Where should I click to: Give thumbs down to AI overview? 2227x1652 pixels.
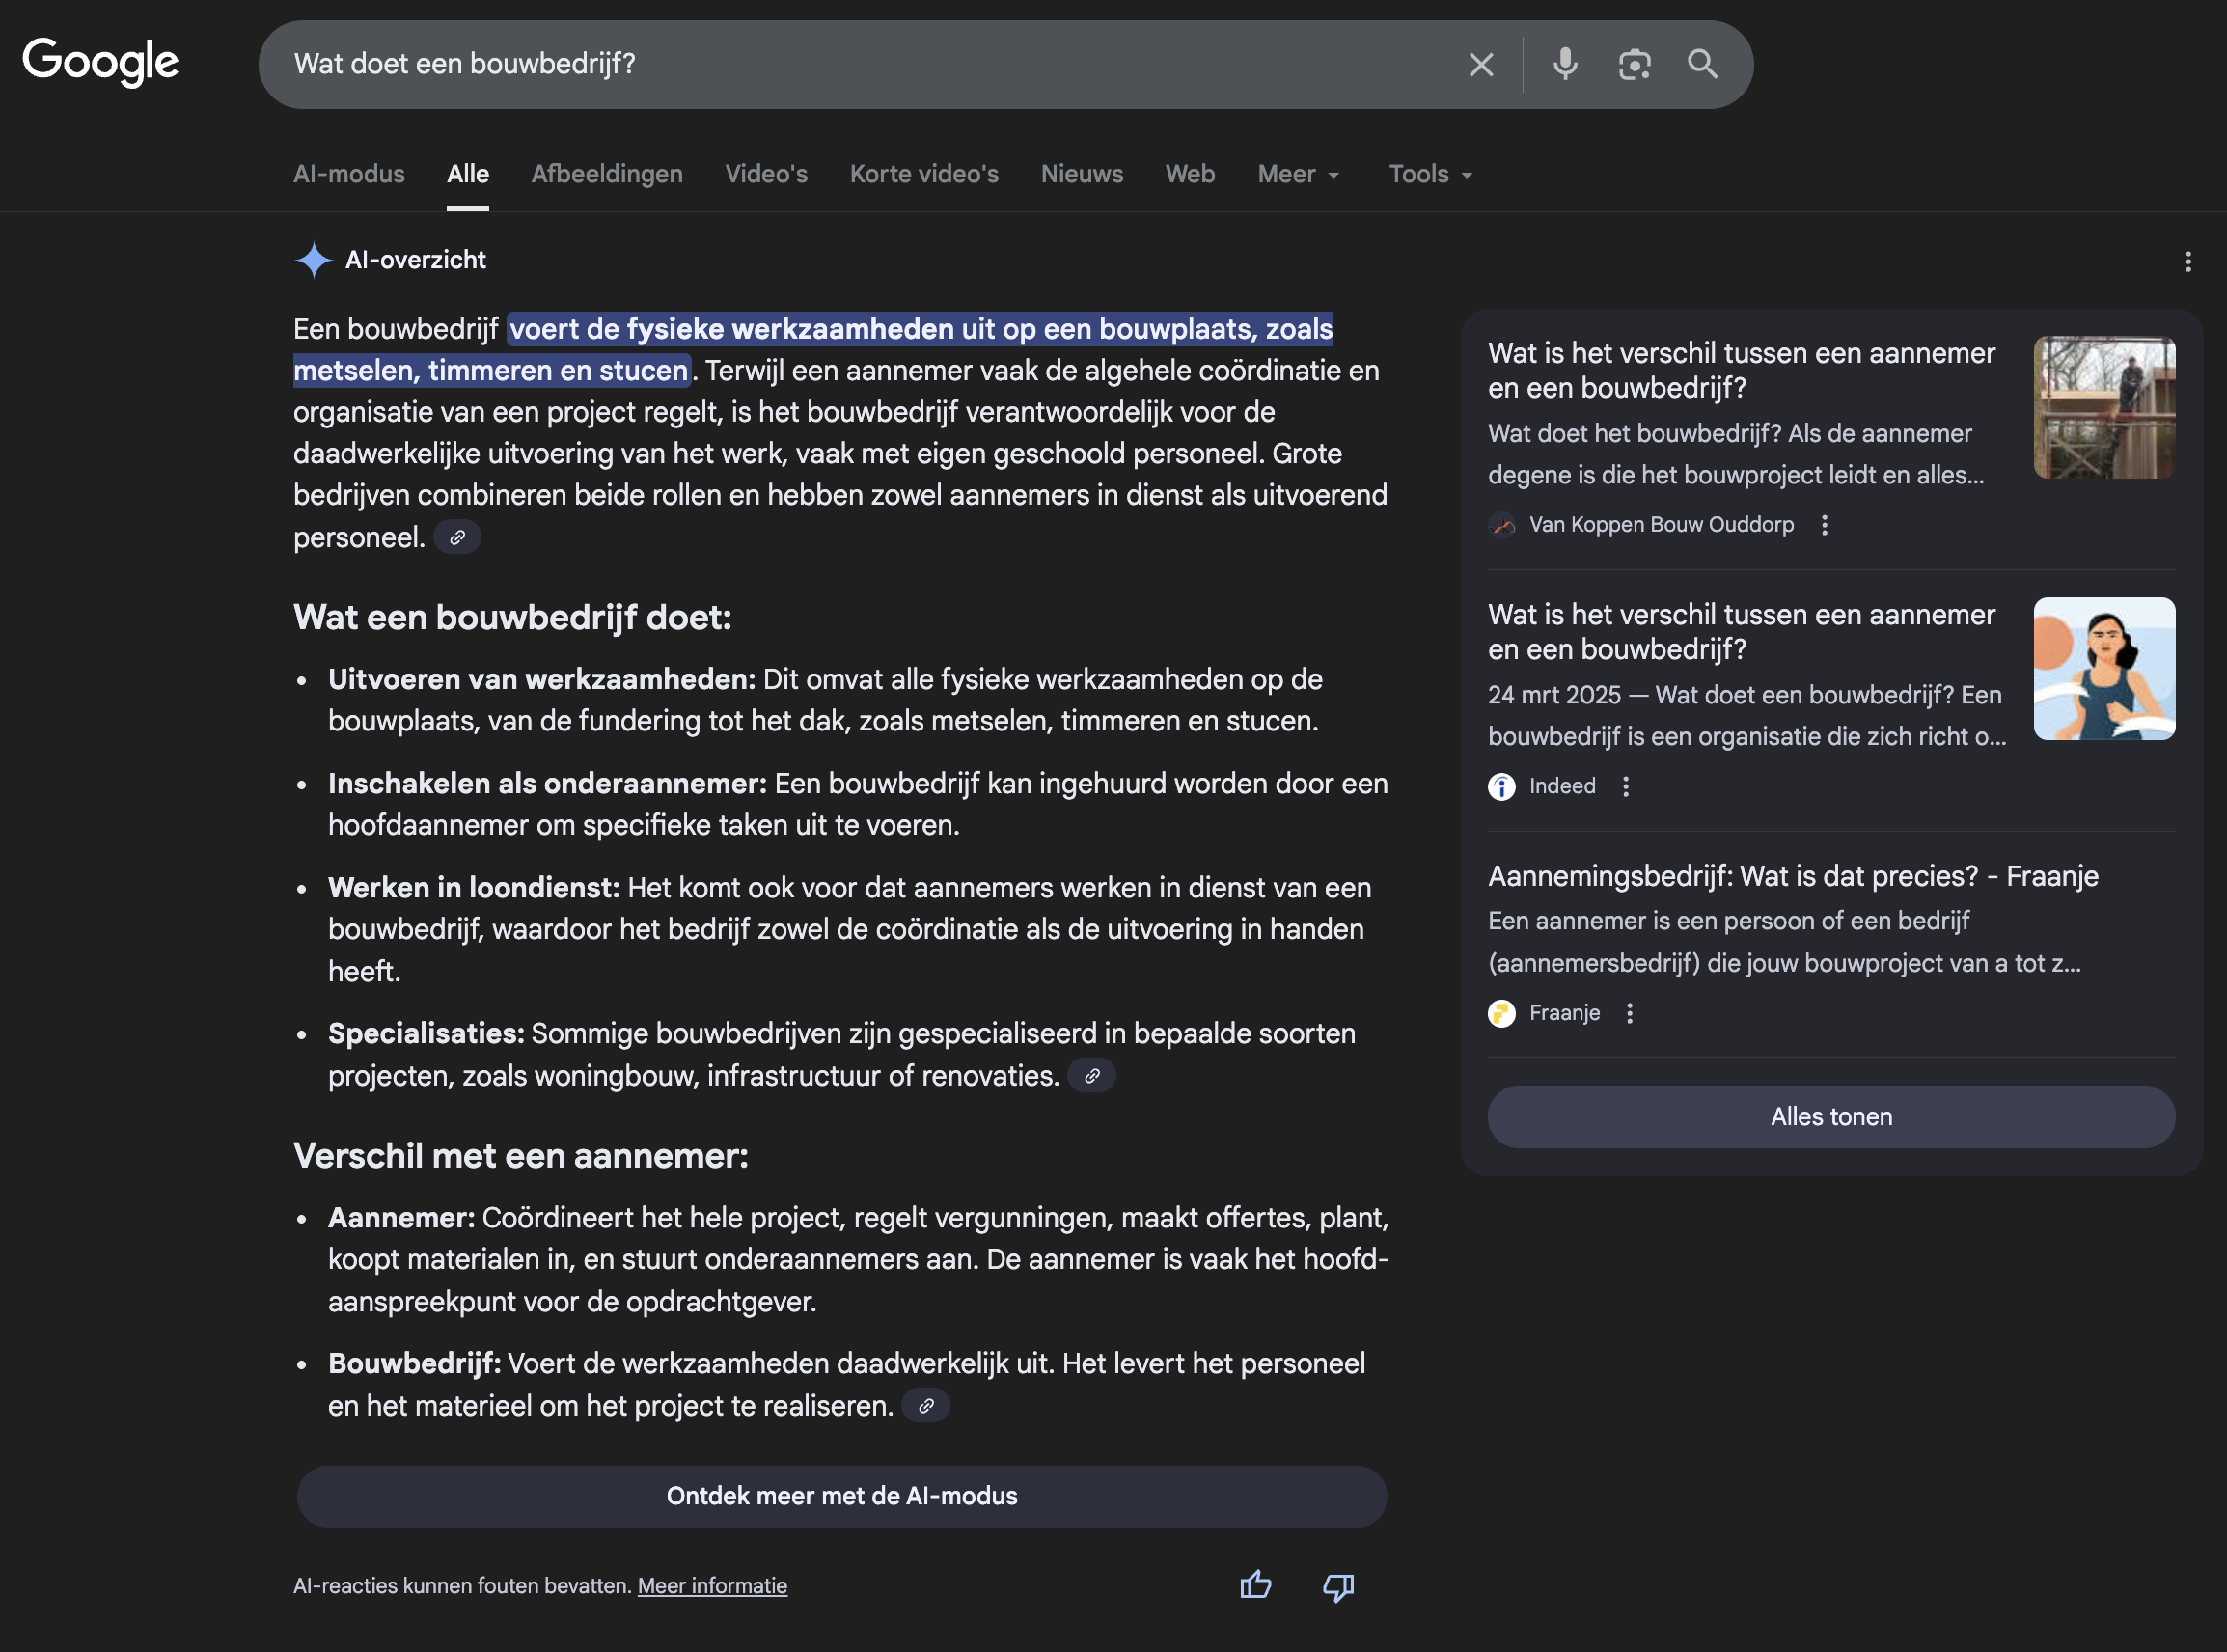click(x=1338, y=1586)
